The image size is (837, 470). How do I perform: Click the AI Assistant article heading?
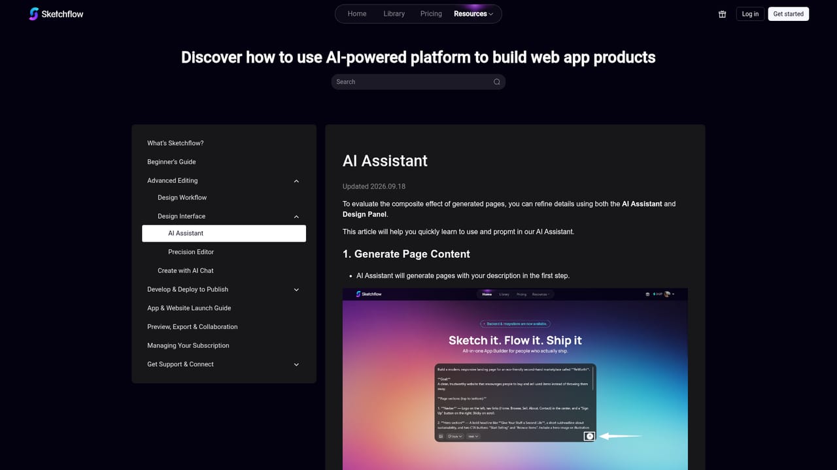pos(385,161)
